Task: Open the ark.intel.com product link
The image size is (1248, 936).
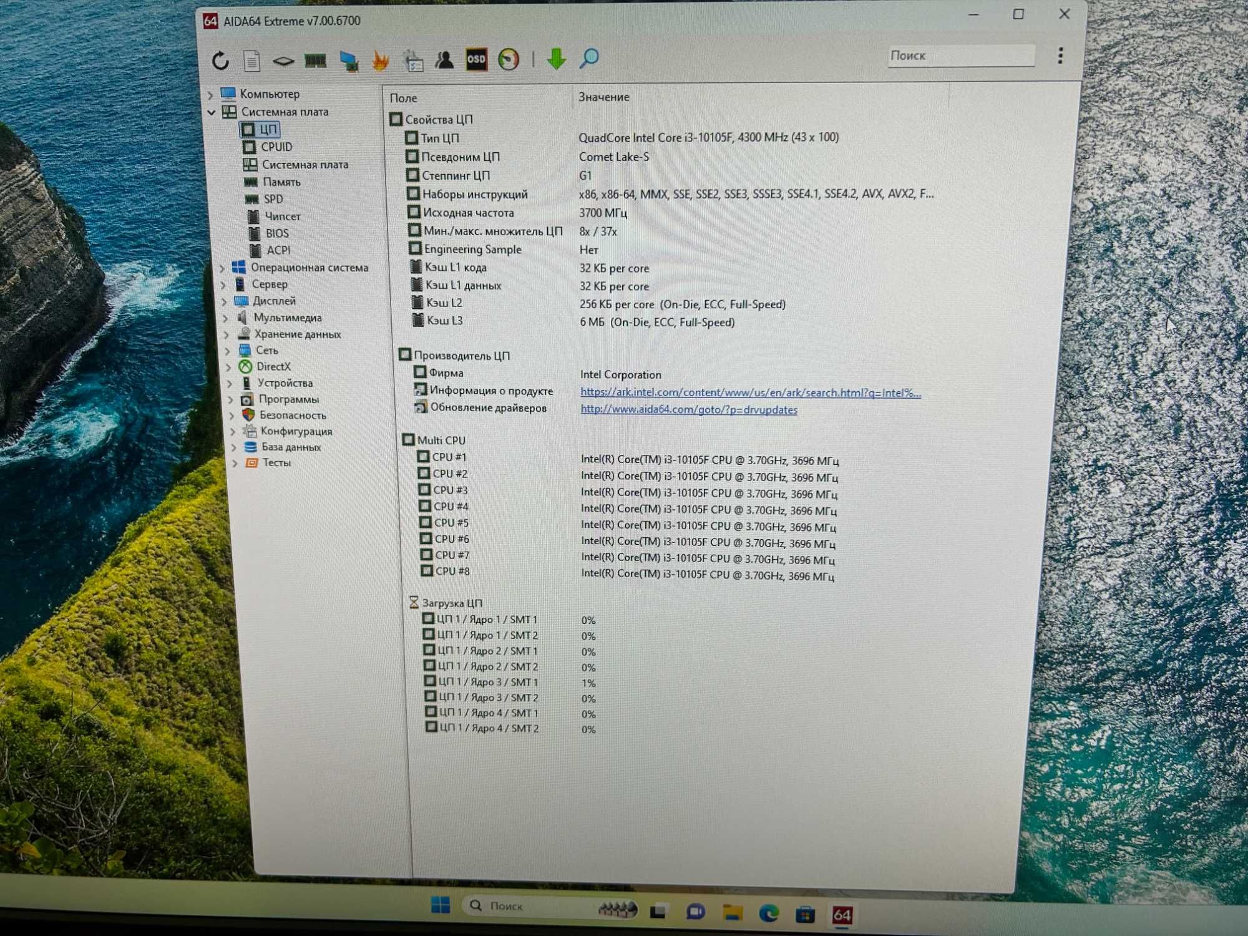Action: pos(751,392)
